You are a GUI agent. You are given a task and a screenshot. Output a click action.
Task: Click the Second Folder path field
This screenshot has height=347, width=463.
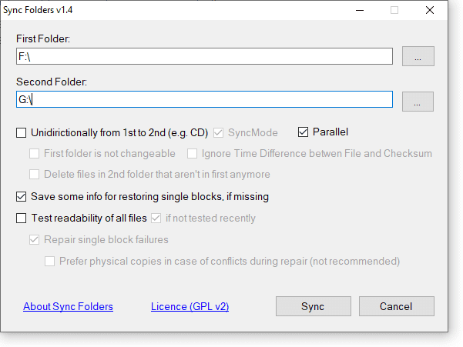tap(204, 100)
